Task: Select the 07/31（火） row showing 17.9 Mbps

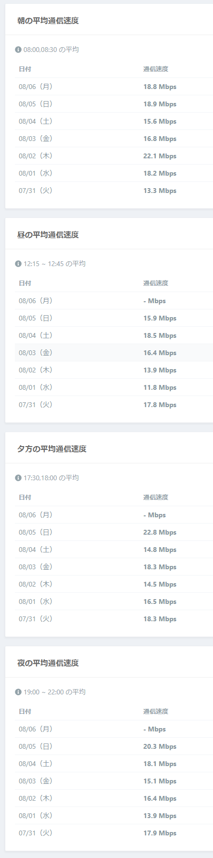Action: coord(114,833)
